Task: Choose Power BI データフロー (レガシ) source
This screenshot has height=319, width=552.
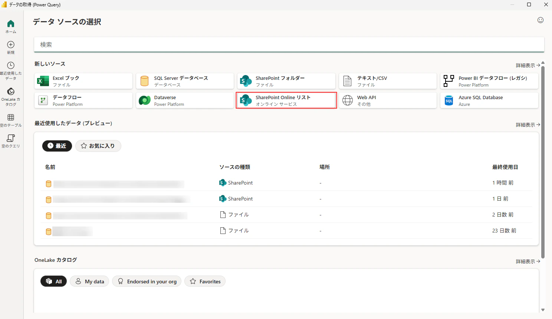Action: 489,81
